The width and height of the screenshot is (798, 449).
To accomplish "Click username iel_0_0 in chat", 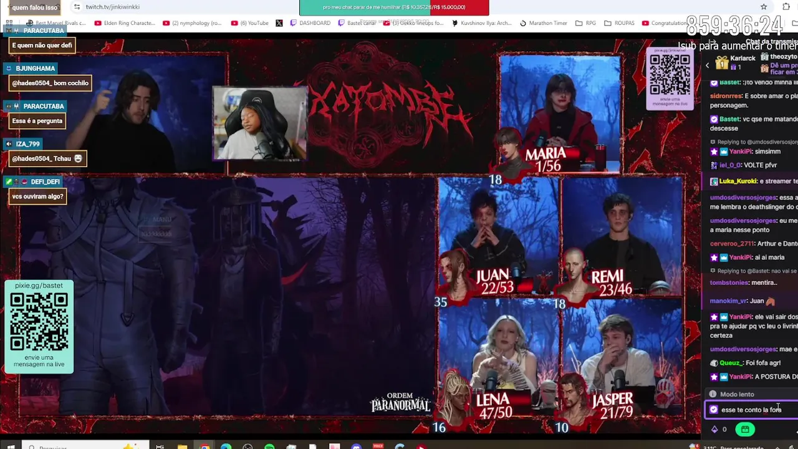I will (x=729, y=165).
